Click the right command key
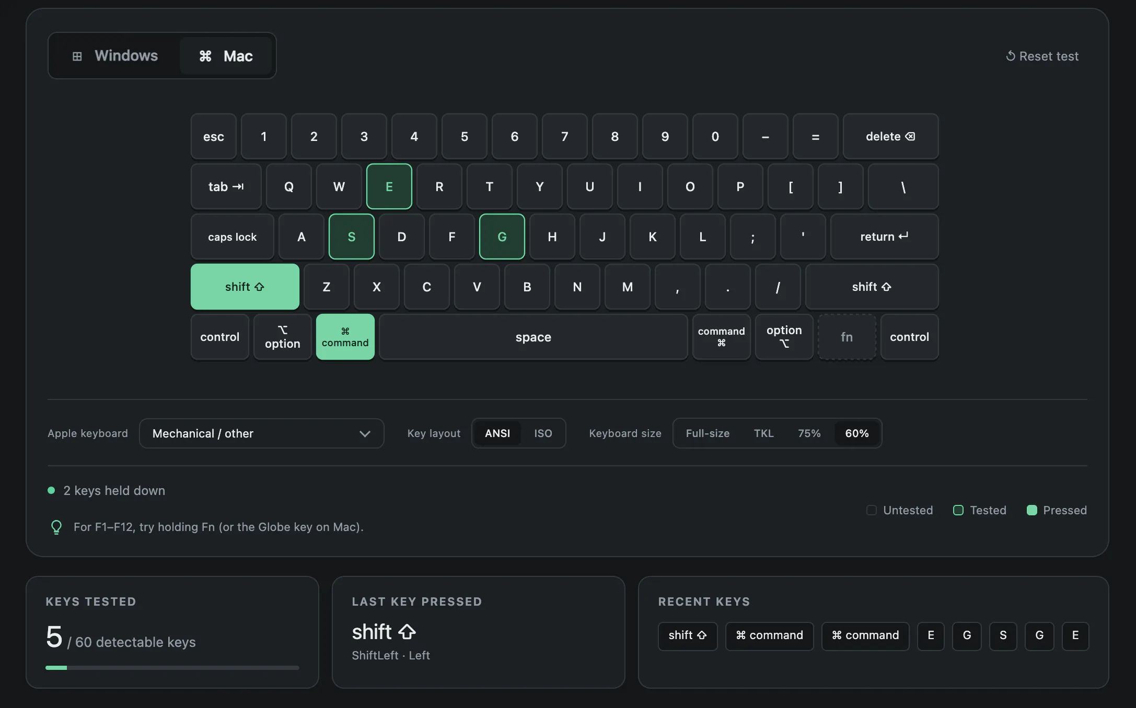Viewport: 1136px width, 708px height. tap(722, 337)
